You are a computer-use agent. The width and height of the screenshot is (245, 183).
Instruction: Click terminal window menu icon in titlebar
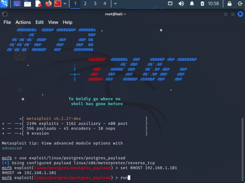(5, 14)
